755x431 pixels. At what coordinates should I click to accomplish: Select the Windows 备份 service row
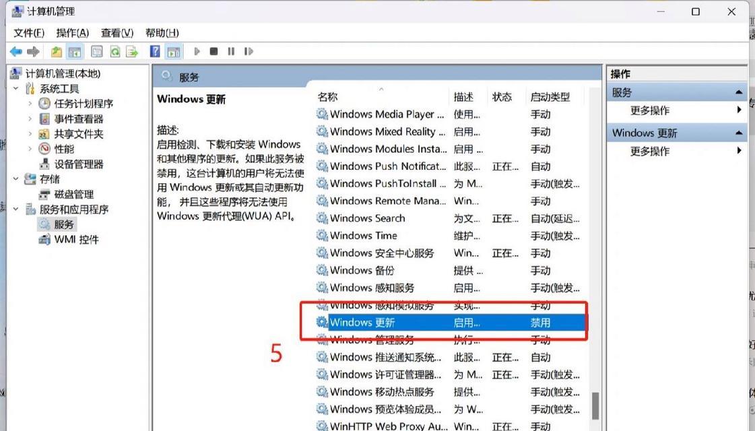point(450,270)
